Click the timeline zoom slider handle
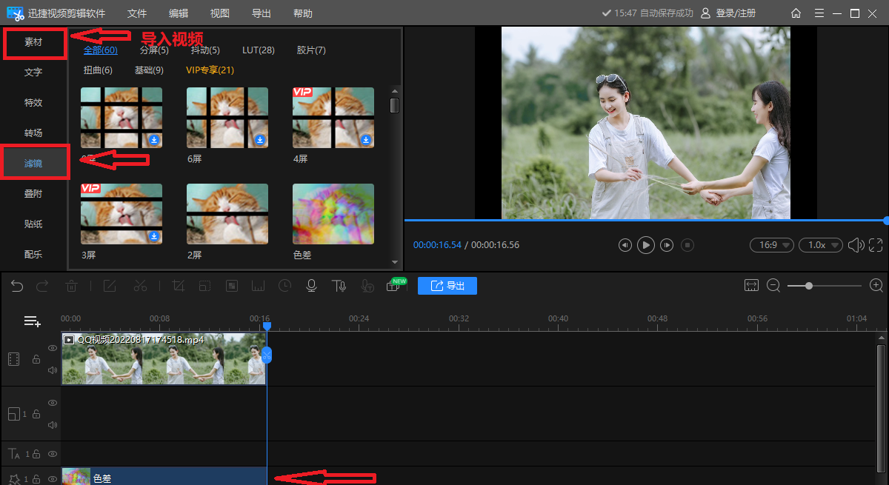889x485 pixels. pos(809,286)
